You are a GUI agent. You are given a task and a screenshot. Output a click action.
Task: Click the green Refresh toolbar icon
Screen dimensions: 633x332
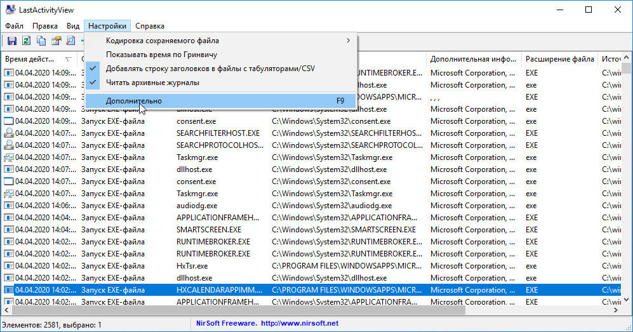[x=26, y=41]
